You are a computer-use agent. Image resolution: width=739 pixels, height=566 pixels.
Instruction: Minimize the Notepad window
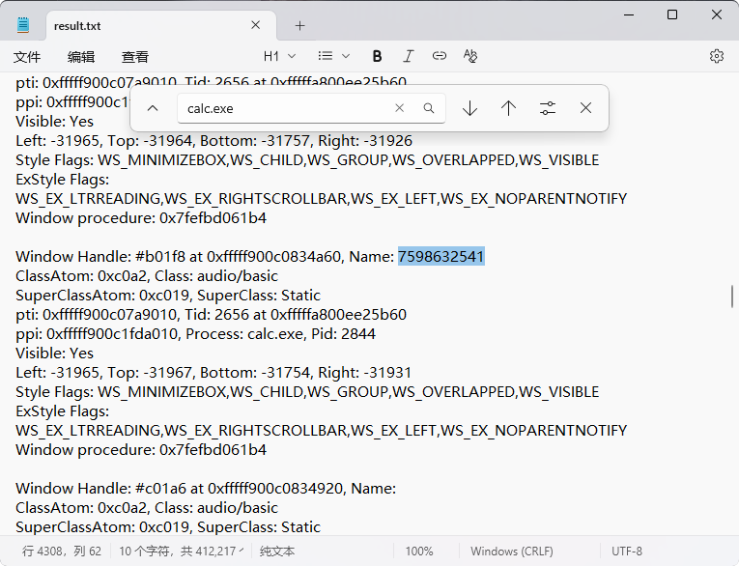(x=629, y=14)
